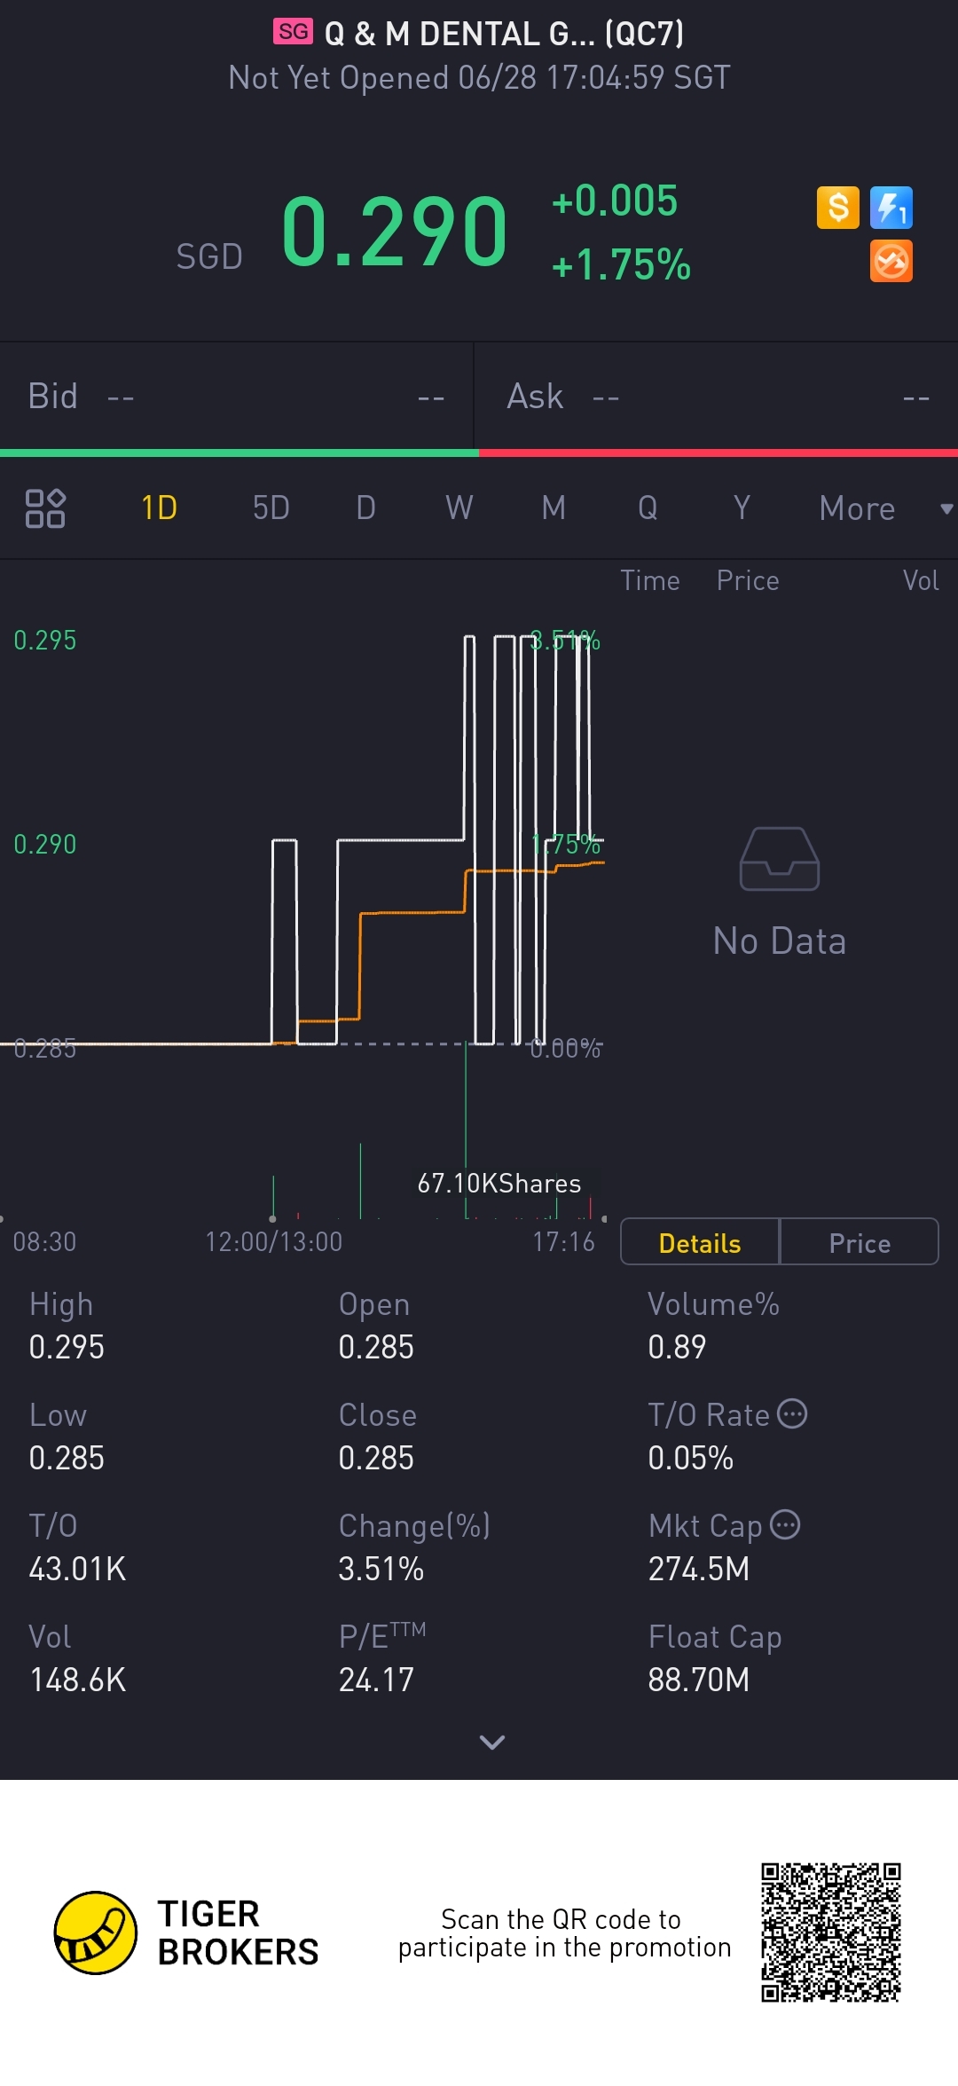Tap the T/O Rate info icon

click(x=792, y=1413)
